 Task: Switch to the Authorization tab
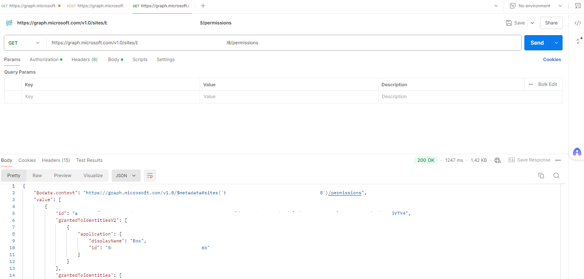point(43,59)
